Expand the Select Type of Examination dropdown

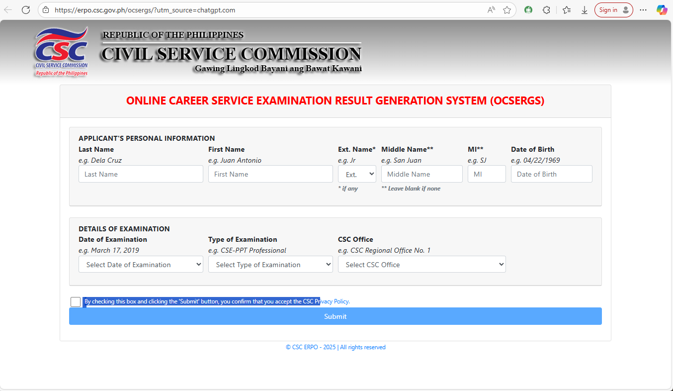[x=270, y=264]
